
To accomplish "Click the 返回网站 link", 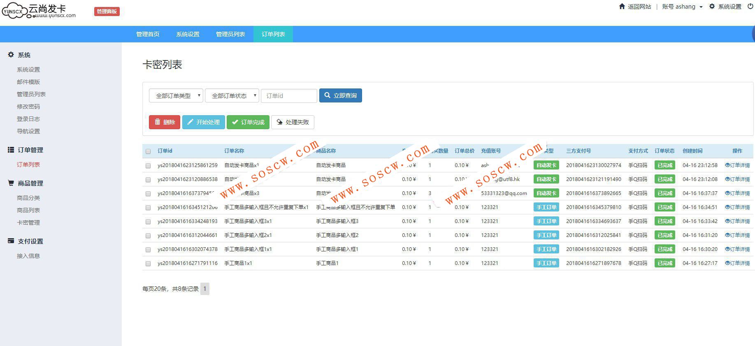I will click(639, 7).
